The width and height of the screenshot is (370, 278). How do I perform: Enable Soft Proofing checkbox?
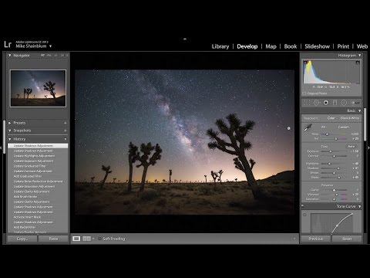(99, 239)
